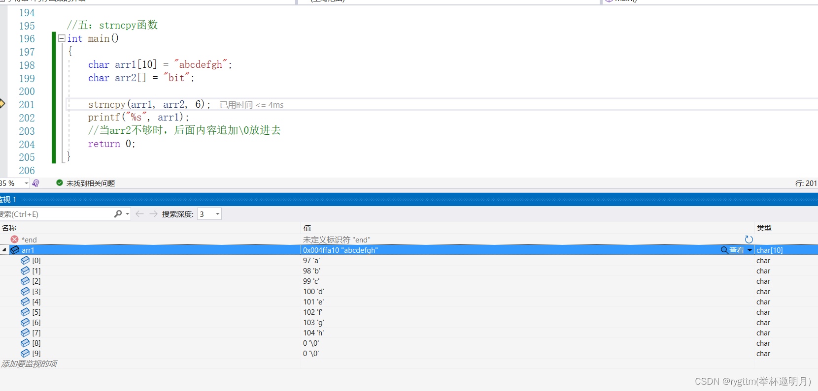The width and height of the screenshot is (818, 391).
Task: Click the Name column header
Action: (x=9, y=228)
